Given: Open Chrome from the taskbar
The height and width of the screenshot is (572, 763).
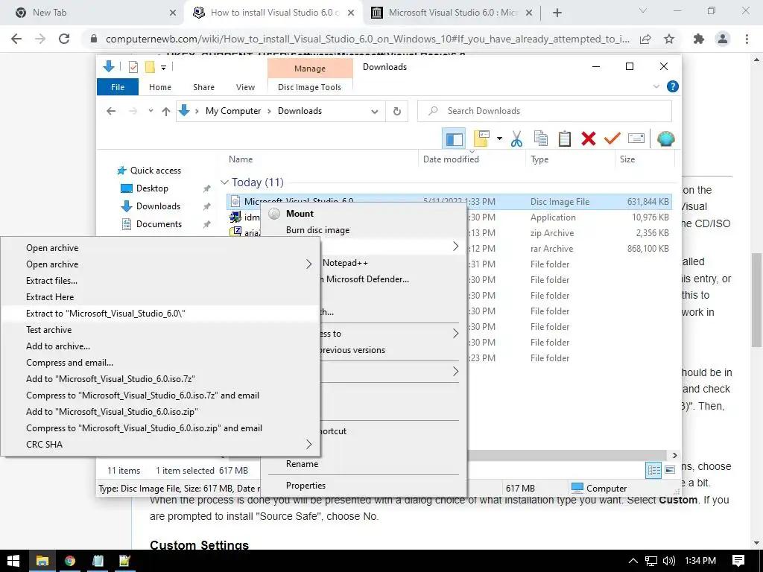Looking at the screenshot, I should [x=70, y=561].
